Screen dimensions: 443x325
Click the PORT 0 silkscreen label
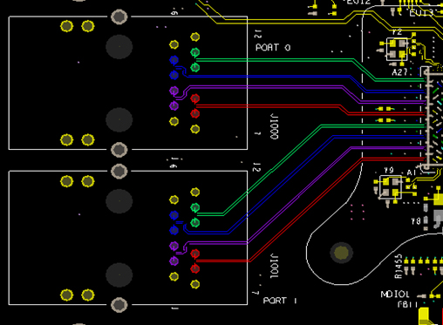pos(273,47)
